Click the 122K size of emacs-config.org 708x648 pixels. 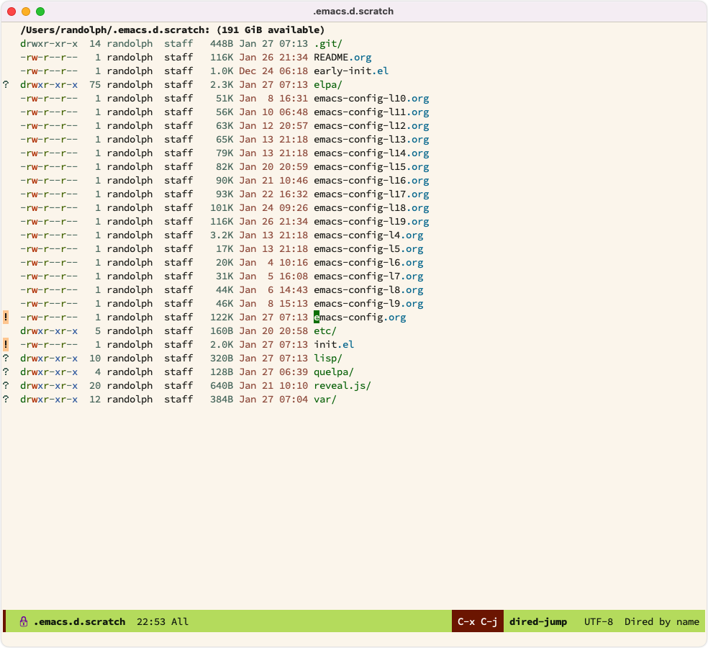[222, 318]
